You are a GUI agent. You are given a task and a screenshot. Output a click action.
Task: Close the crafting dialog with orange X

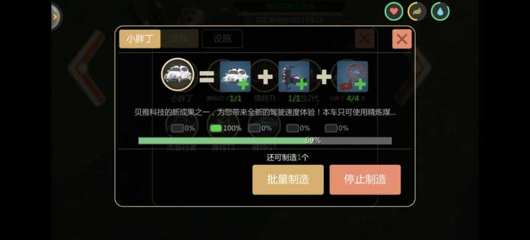click(402, 39)
